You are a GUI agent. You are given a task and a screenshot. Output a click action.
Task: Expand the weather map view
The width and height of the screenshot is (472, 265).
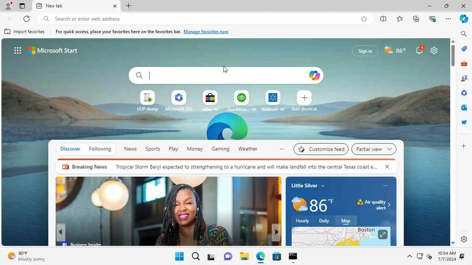click(383, 234)
